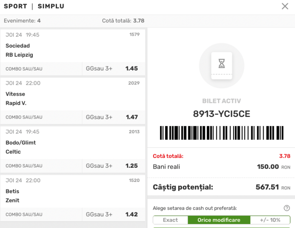This screenshot has width=295, height=228.
Task: Click odds 1.42 for Betis match
Action: (x=132, y=215)
